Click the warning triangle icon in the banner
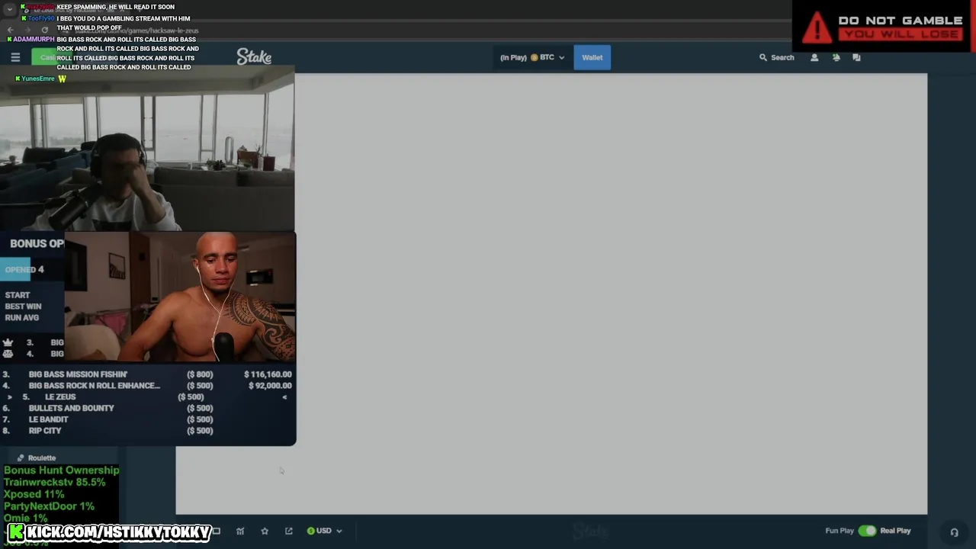 click(817, 27)
